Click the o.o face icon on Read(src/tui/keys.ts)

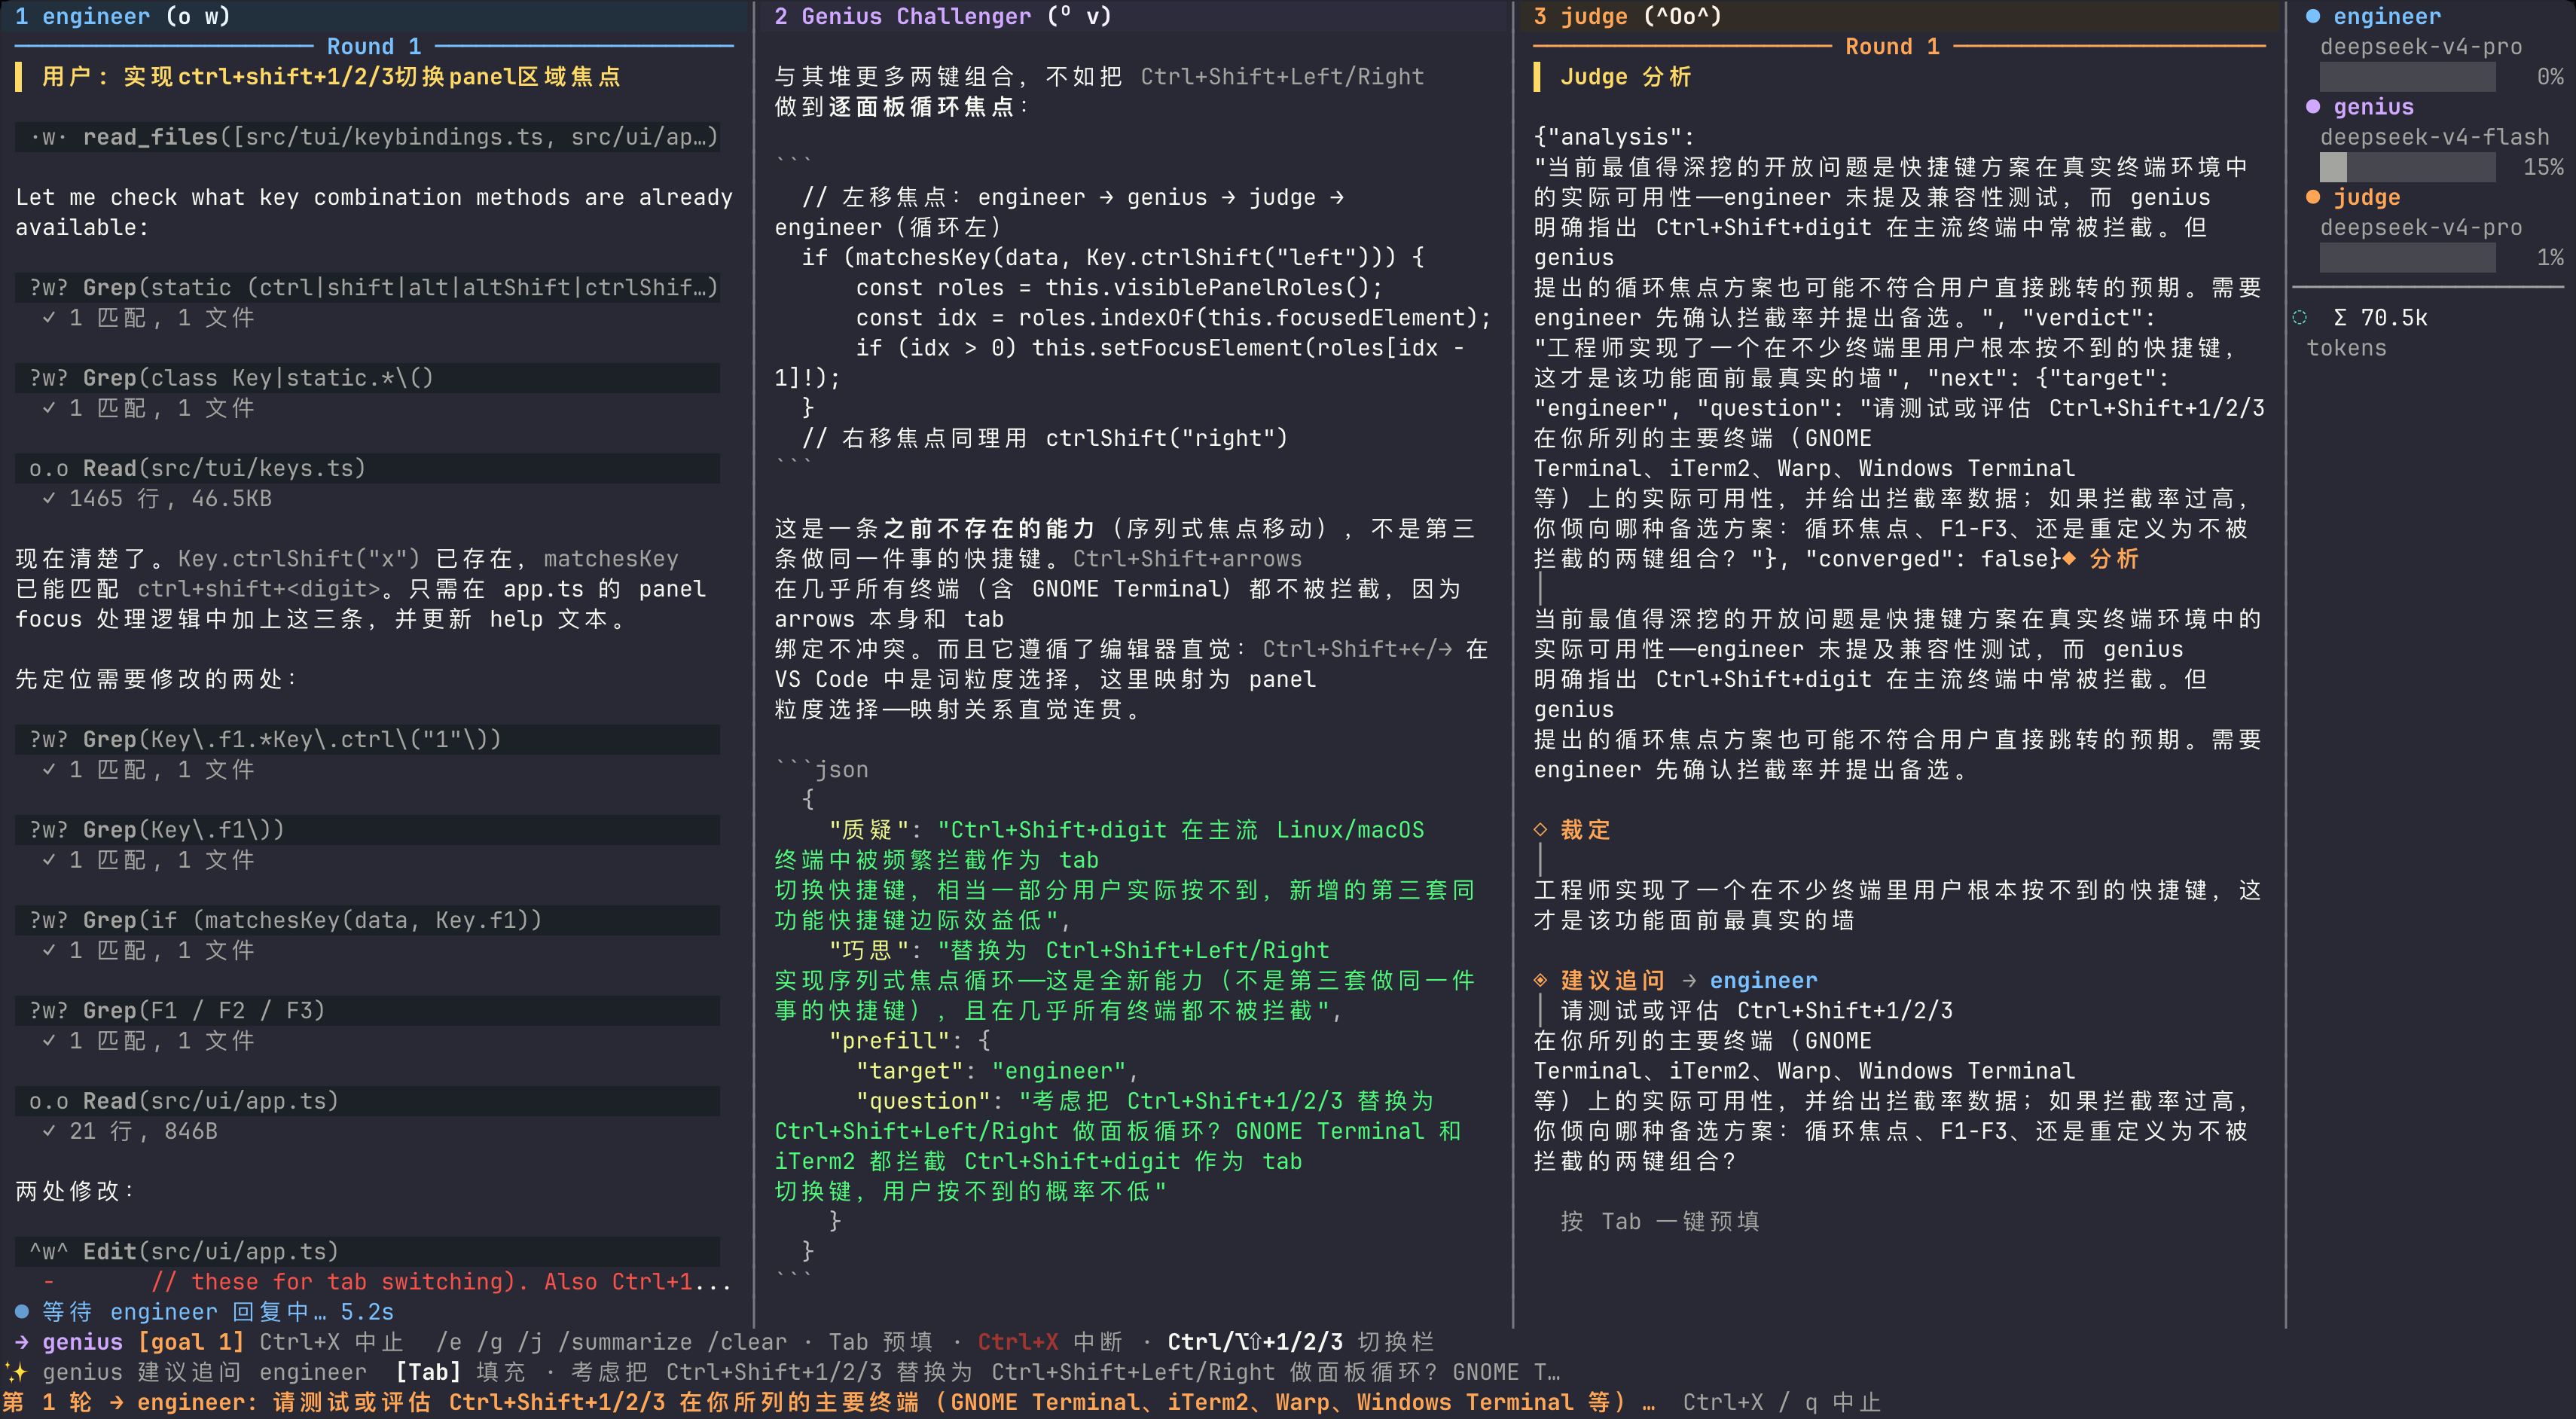pyautogui.click(x=49, y=468)
